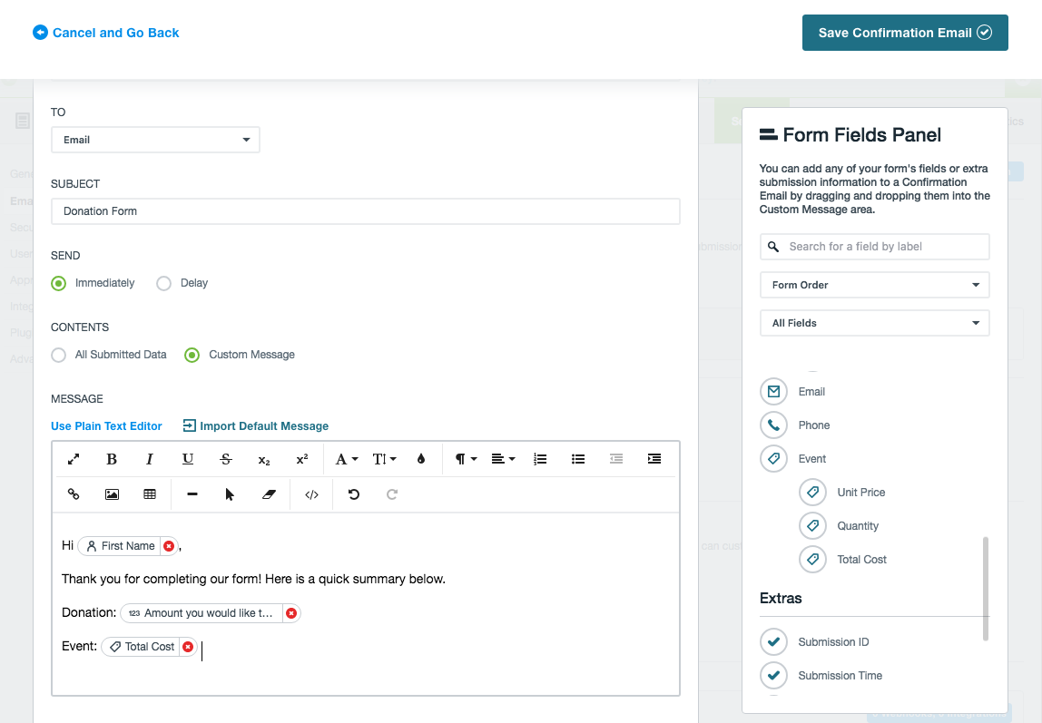Viewport: 1042px width, 723px height.
Task: Open the code view of the editor
Action: (x=311, y=494)
